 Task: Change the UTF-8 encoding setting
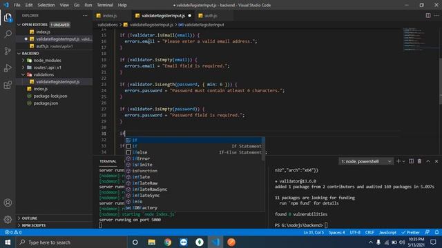tap(355, 232)
